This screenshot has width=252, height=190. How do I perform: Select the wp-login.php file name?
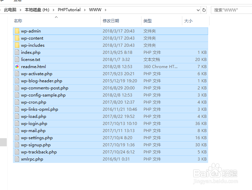34,124
